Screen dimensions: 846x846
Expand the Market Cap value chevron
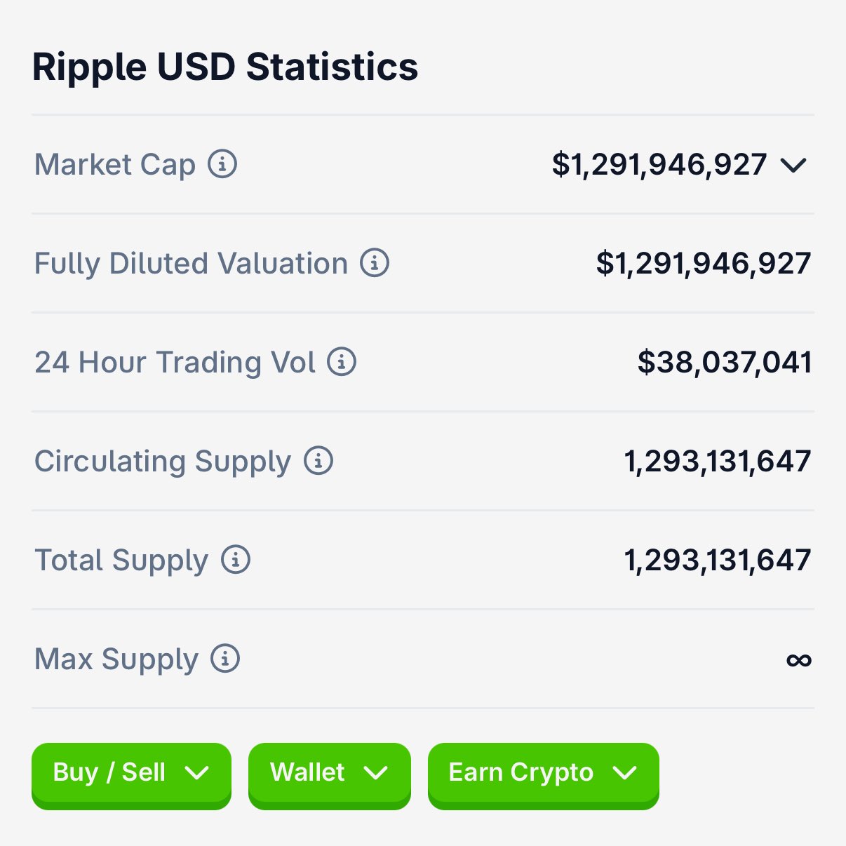click(x=793, y=166)
